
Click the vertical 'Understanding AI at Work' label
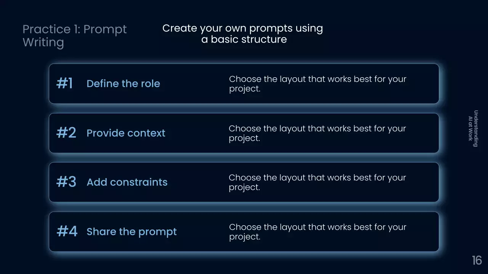473,128
